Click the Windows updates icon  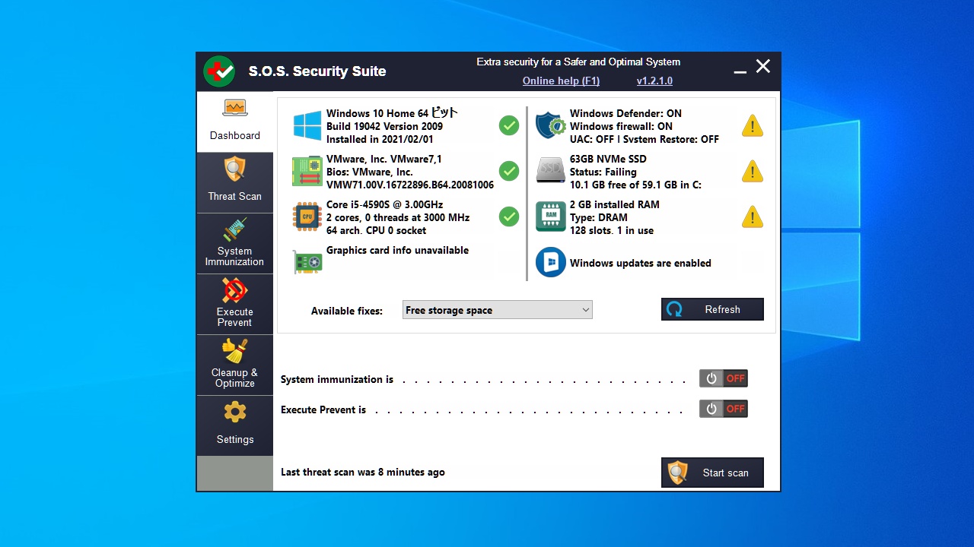point(550,262)
